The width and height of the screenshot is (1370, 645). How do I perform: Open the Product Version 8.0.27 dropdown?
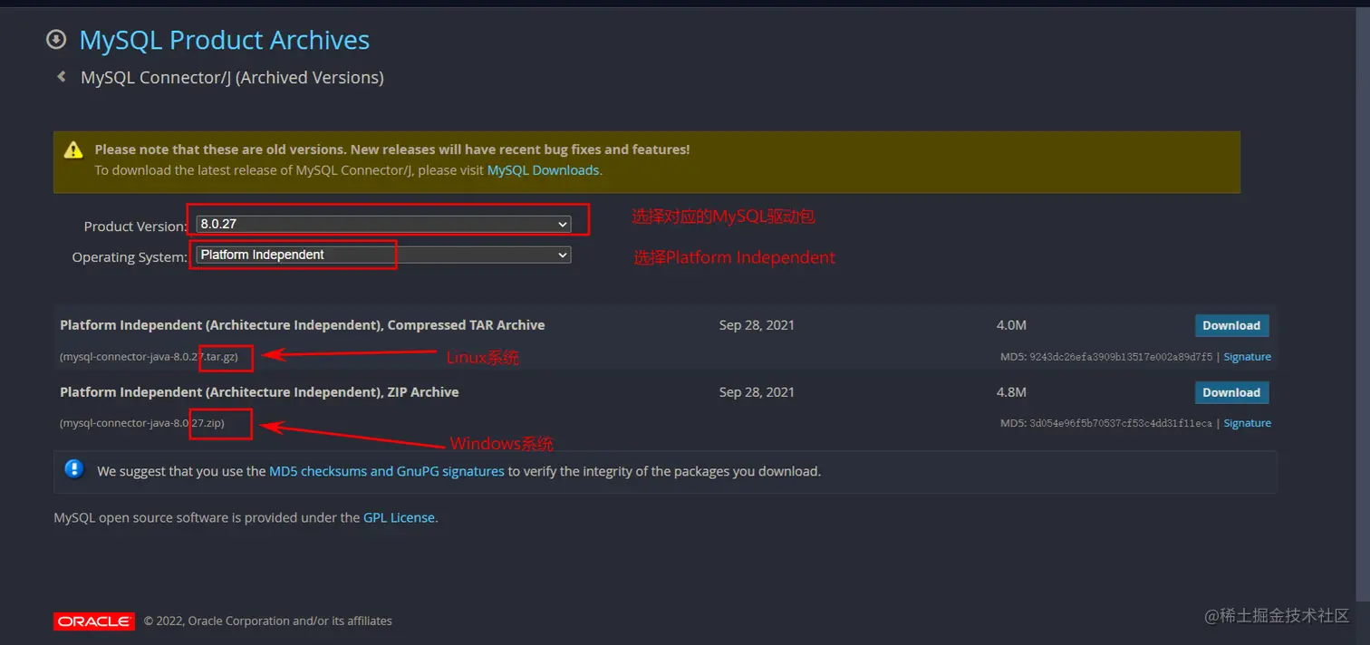click(x=383, y=224)
